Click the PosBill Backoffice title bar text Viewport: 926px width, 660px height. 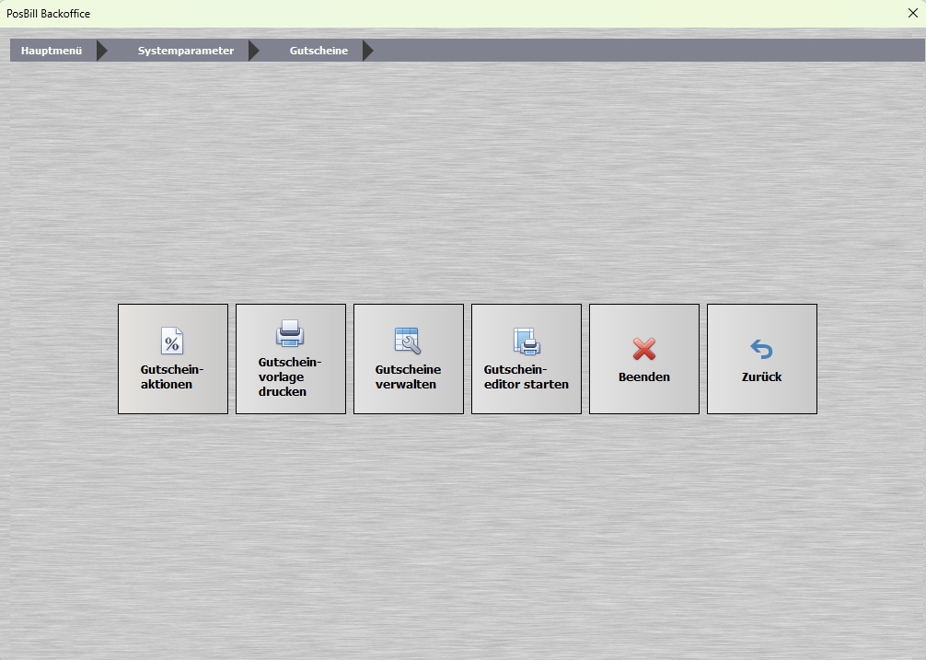[x=49, y=14]
